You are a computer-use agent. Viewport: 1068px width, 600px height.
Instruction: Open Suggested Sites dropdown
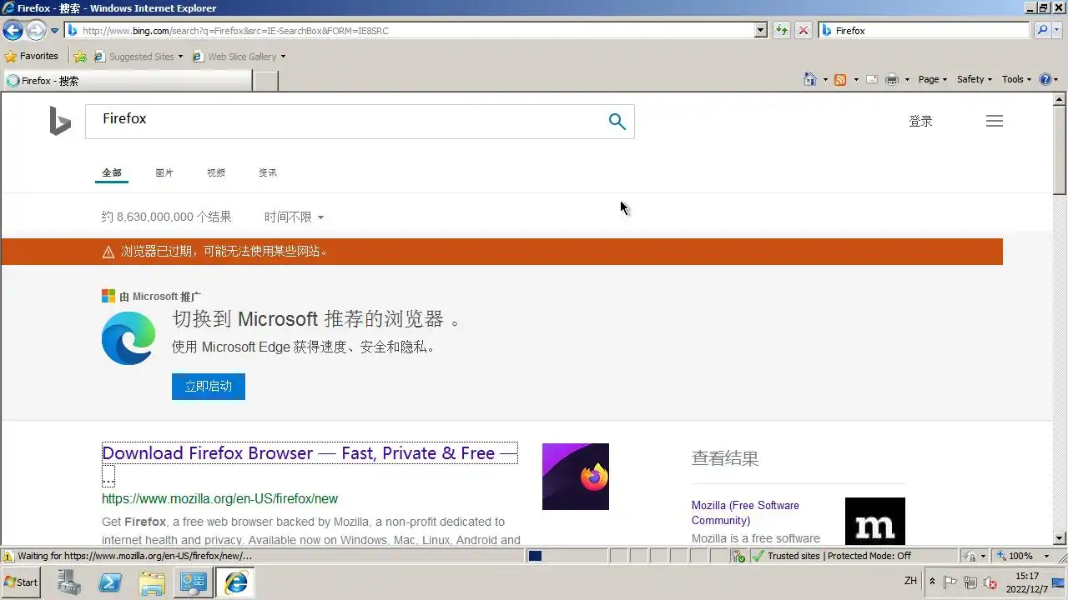point(139,57)
